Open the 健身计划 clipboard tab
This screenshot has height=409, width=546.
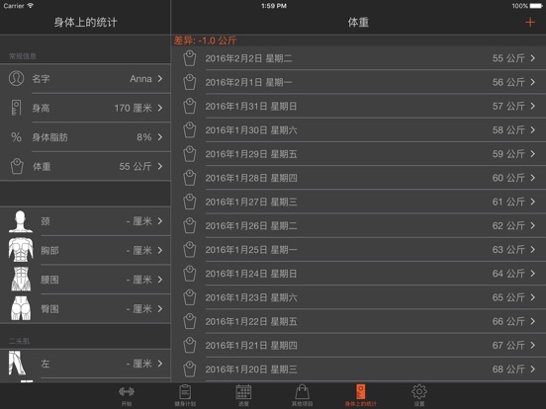[x=185, y=396]
